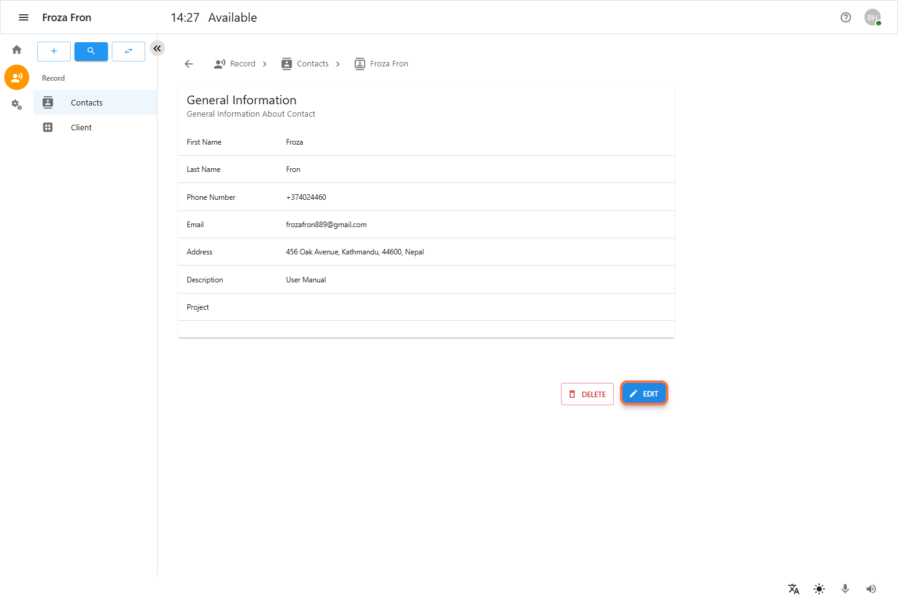Open the settings gears icon
This screenshot has height=602, width=898.
17,105
